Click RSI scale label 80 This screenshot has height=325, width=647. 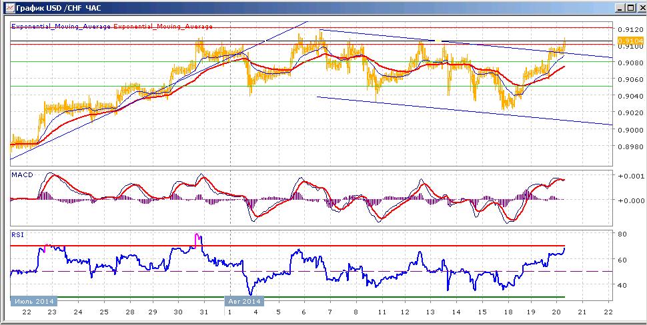623,234
